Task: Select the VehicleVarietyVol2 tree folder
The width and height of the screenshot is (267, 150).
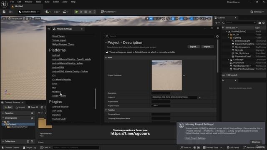Action: tap(18, 127)
